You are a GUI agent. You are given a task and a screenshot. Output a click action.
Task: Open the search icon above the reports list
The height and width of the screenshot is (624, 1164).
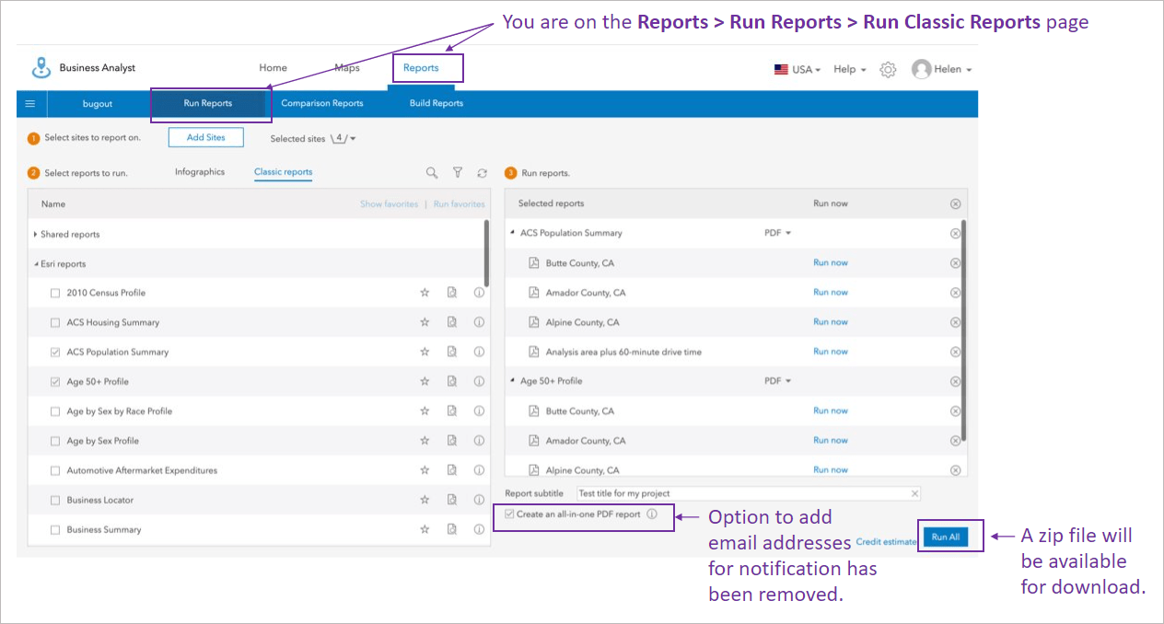coord(432,172)
